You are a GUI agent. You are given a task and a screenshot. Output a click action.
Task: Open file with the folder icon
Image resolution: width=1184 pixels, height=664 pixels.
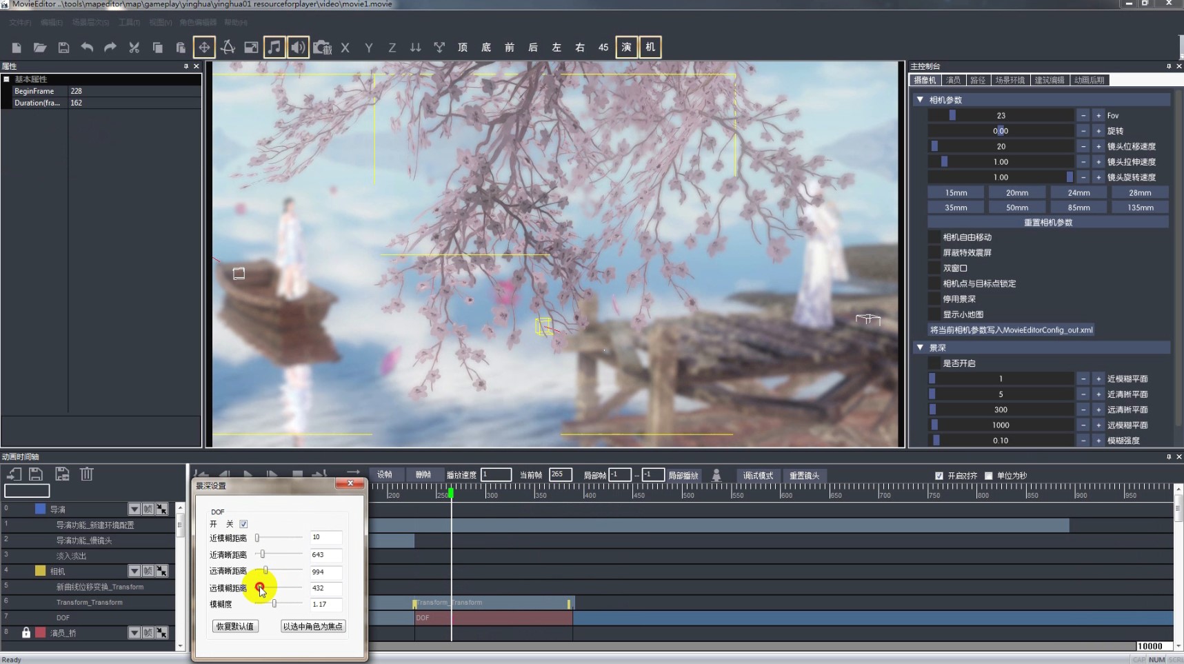pos(40,48)
